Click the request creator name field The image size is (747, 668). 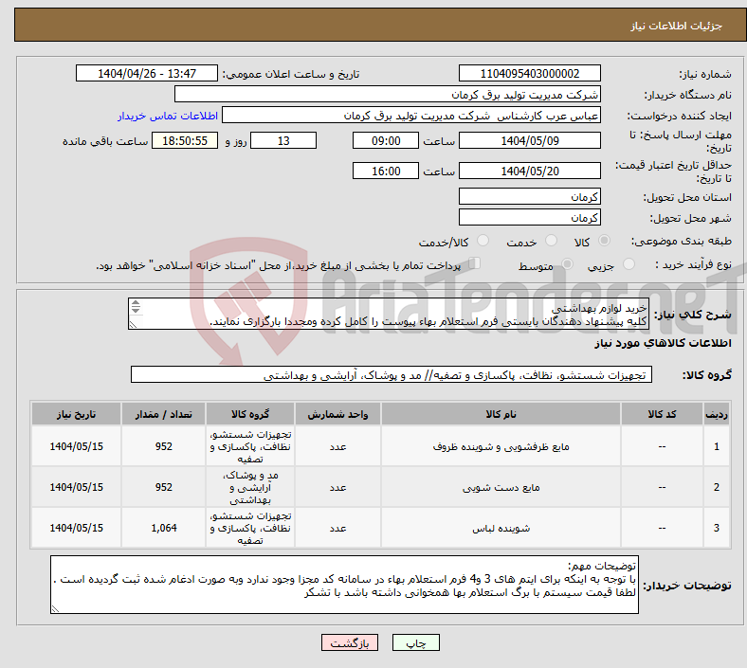[411, 116]
